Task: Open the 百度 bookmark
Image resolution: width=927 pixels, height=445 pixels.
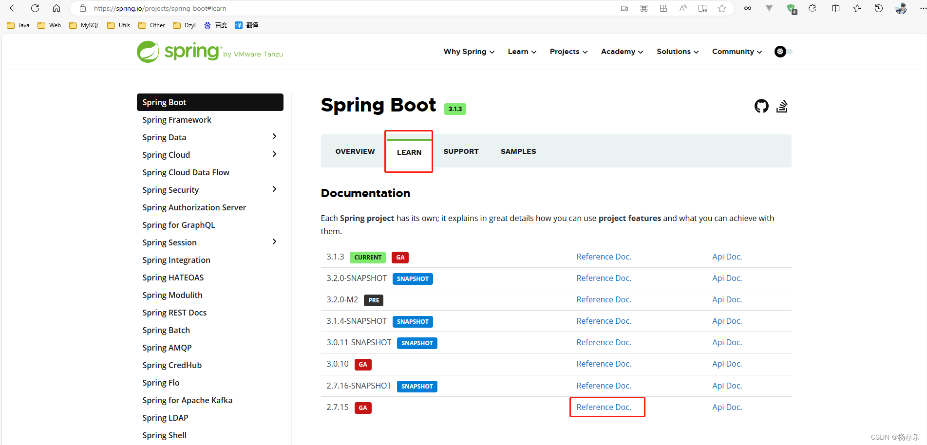Action: (215, 25)
